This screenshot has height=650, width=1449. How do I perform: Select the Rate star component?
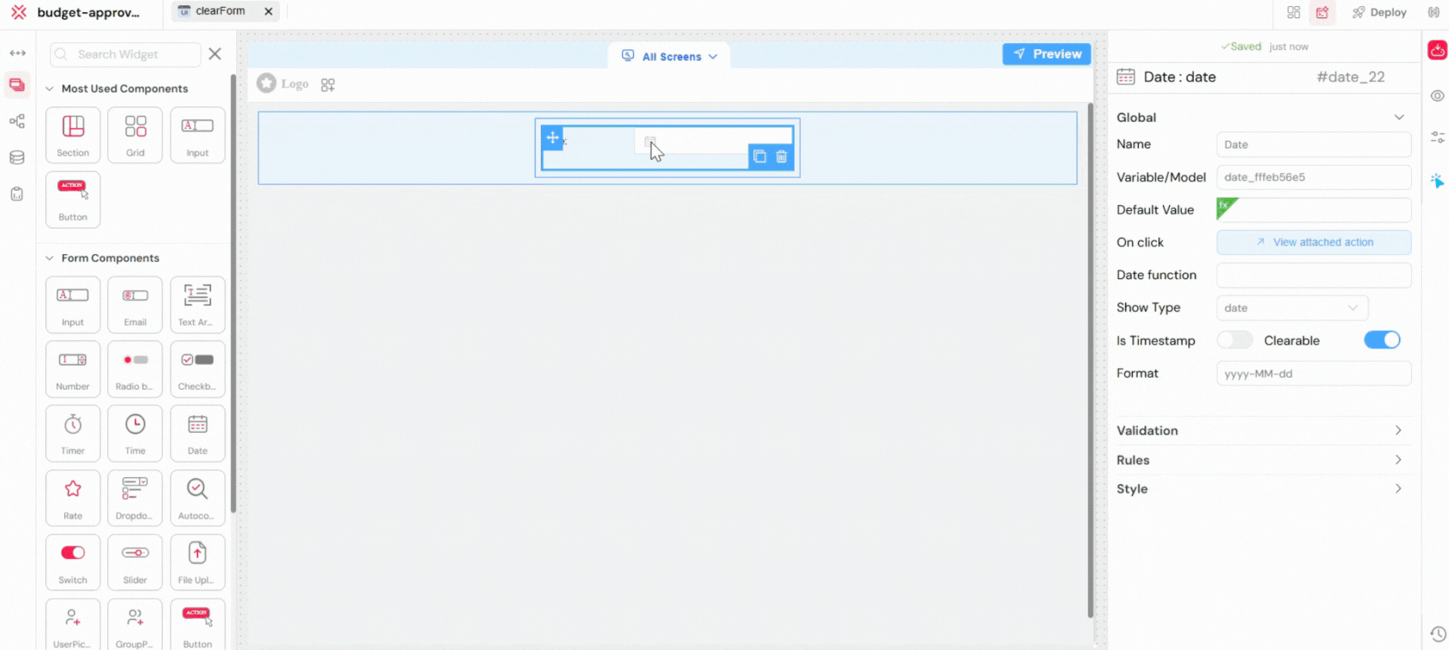point(73,498)
